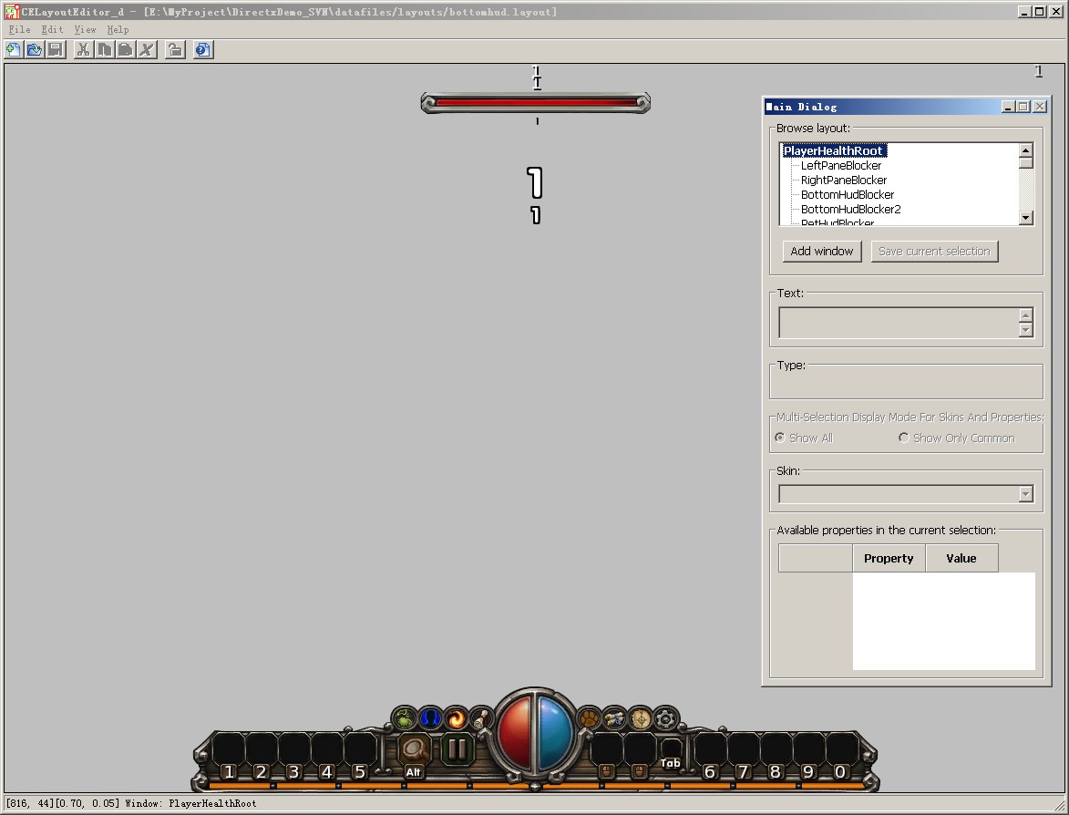Click the orange experience bar
Image resolution: width=1069 pixels, height=815 pixels.
(x=535, y=786)
